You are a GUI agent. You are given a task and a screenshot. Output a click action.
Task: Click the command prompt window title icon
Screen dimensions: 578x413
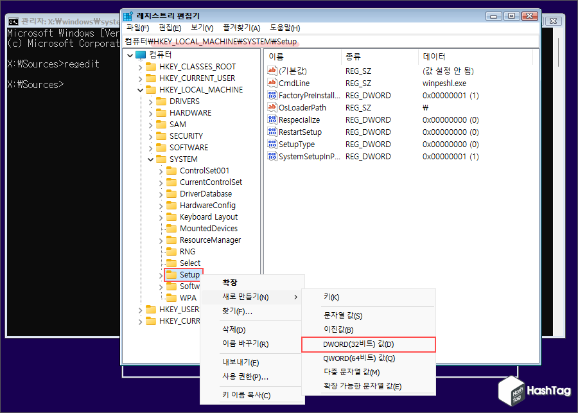tap(13, 21)
